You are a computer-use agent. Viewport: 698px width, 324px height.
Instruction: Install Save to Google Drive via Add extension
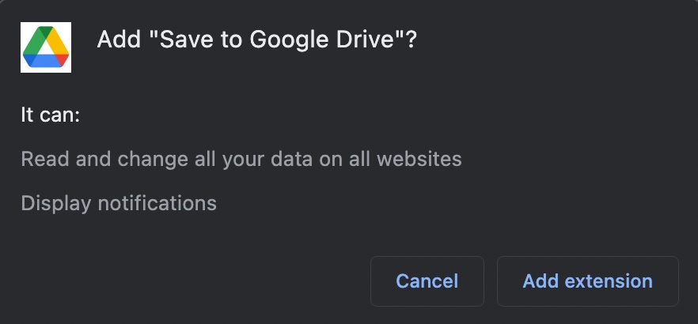(587, 281)
